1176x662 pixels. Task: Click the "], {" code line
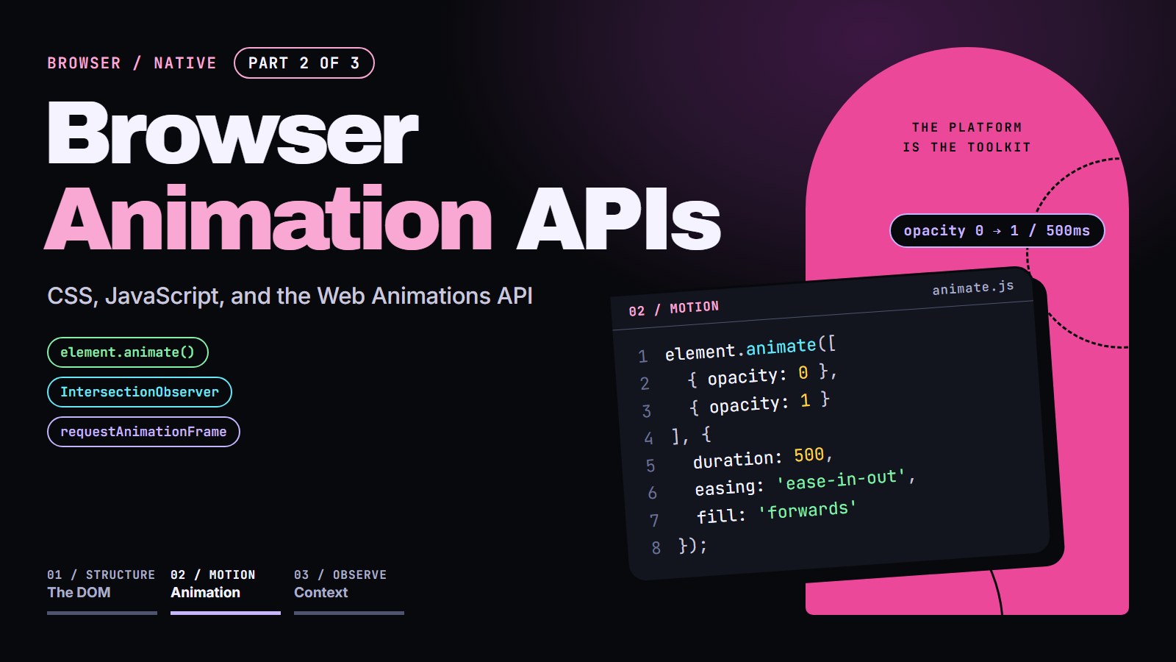692,435
